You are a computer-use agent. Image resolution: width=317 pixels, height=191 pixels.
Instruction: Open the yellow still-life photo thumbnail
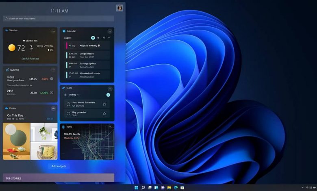pyautogui.click(x=16, y=141)
